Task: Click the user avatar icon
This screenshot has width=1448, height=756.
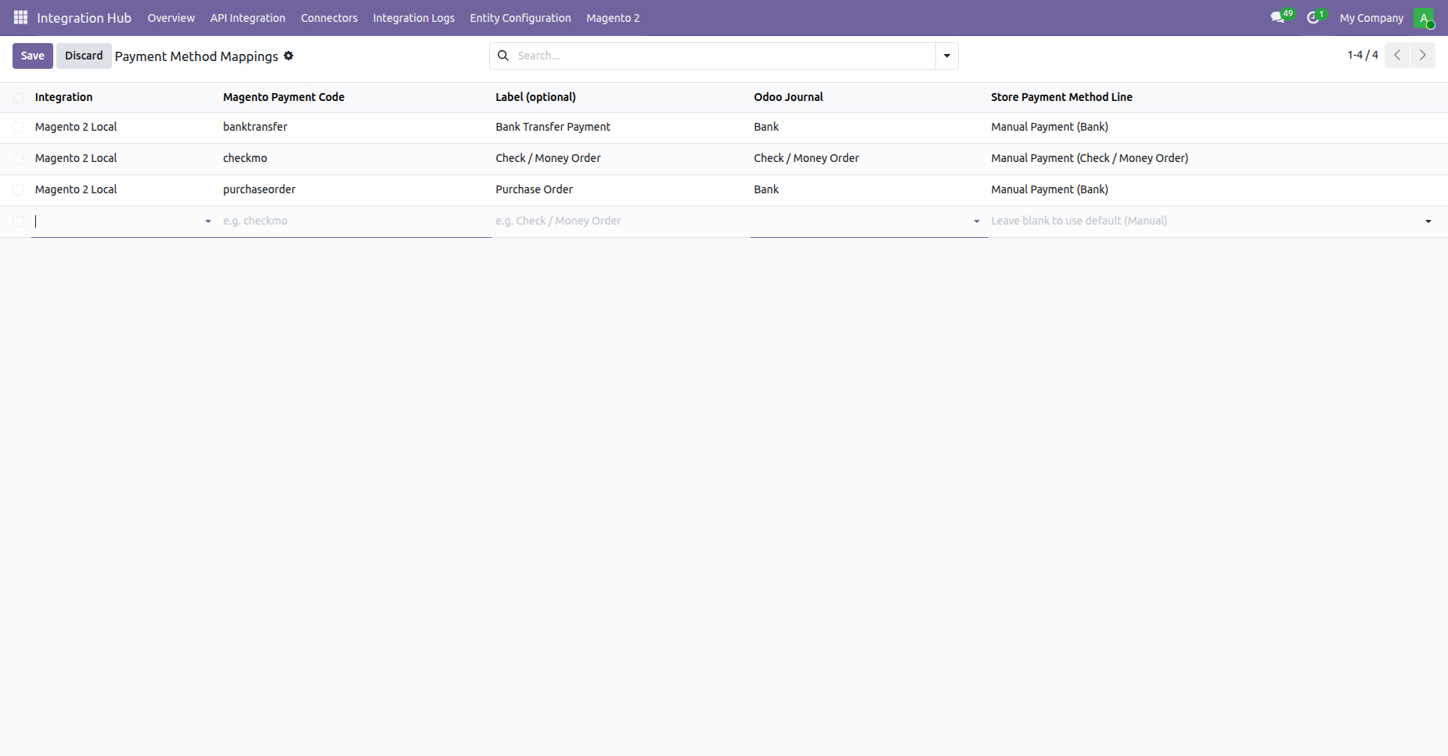Action: tap(1424, 18)
